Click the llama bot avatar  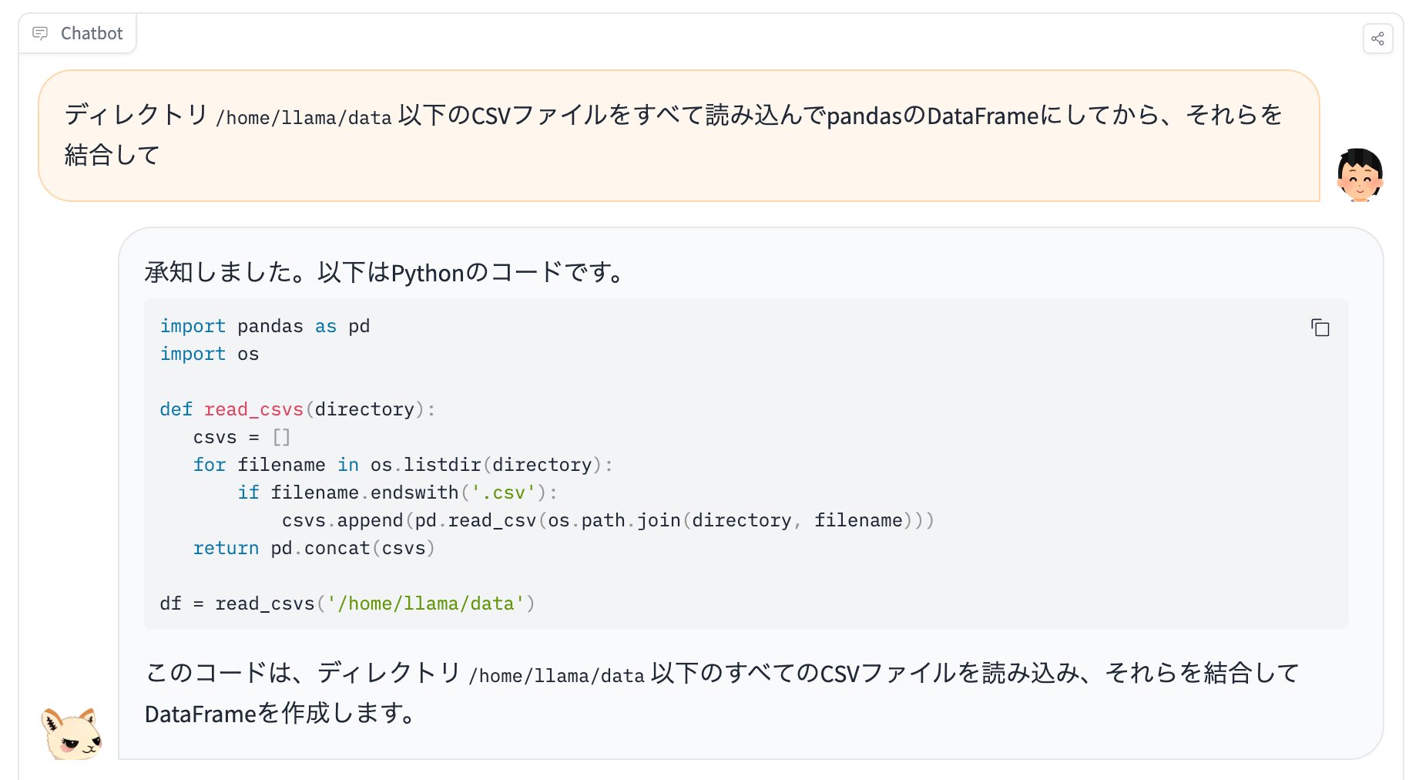(72, 734)
